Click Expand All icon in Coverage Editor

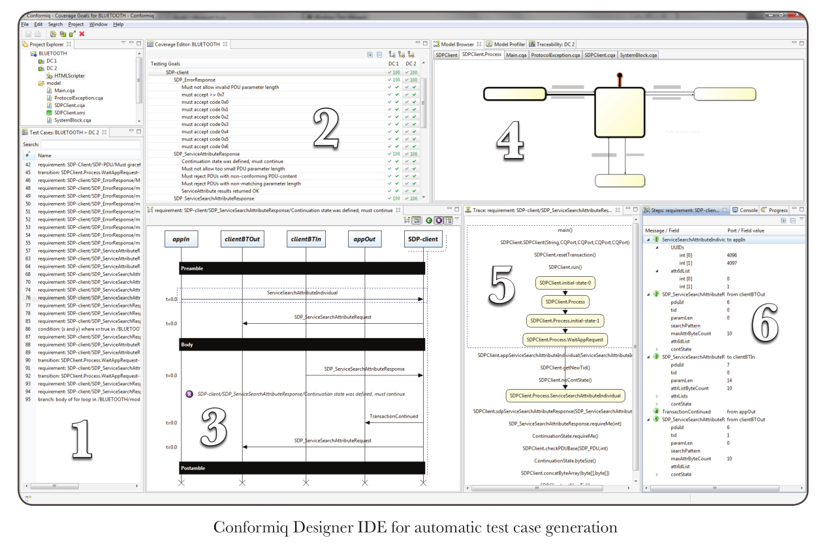(x=370, y=55)
